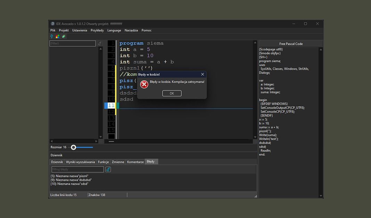Clear the tree filter with broom icon

(100, 44)
